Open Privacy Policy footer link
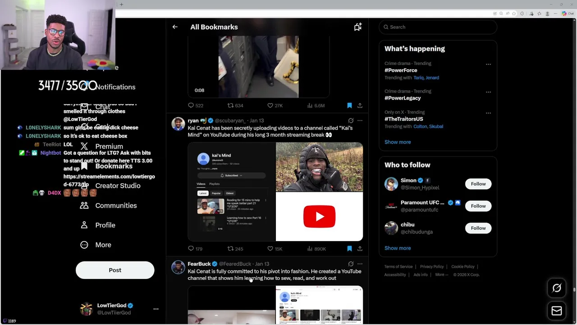 tap(432, 267)
